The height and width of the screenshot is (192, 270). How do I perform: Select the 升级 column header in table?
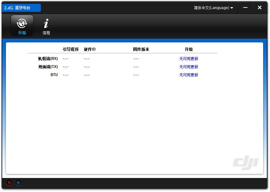click(x=189, y=49)
